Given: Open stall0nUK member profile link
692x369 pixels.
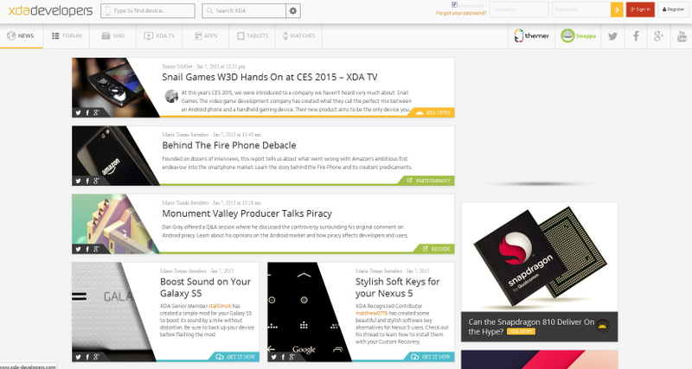Looking at the screenshot, I should [220, 306].
